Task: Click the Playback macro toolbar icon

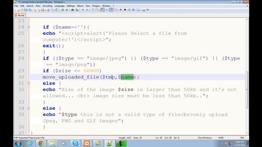Action: pos(129,10)
